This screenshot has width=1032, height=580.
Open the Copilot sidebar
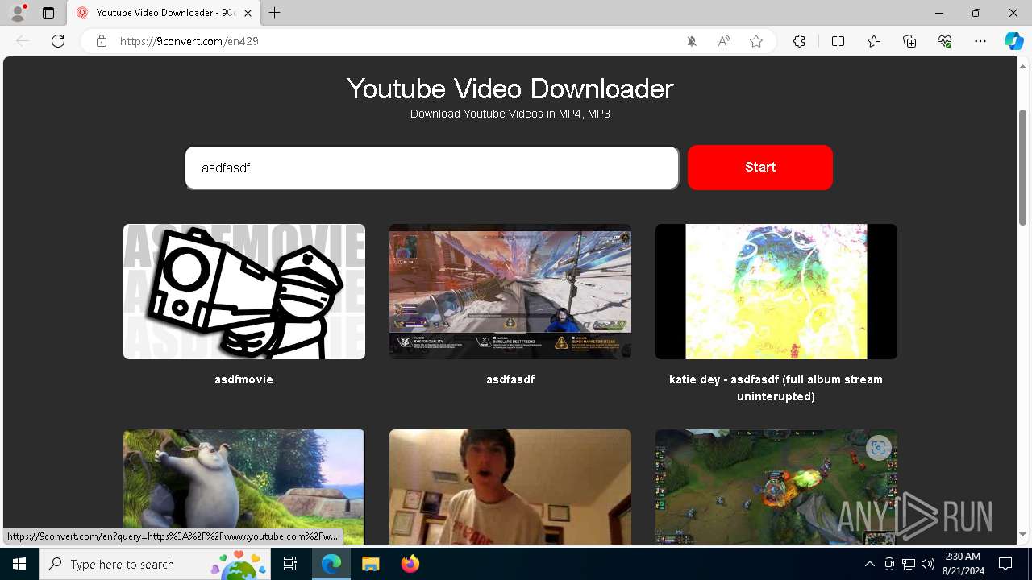(x=1014, y=41)
